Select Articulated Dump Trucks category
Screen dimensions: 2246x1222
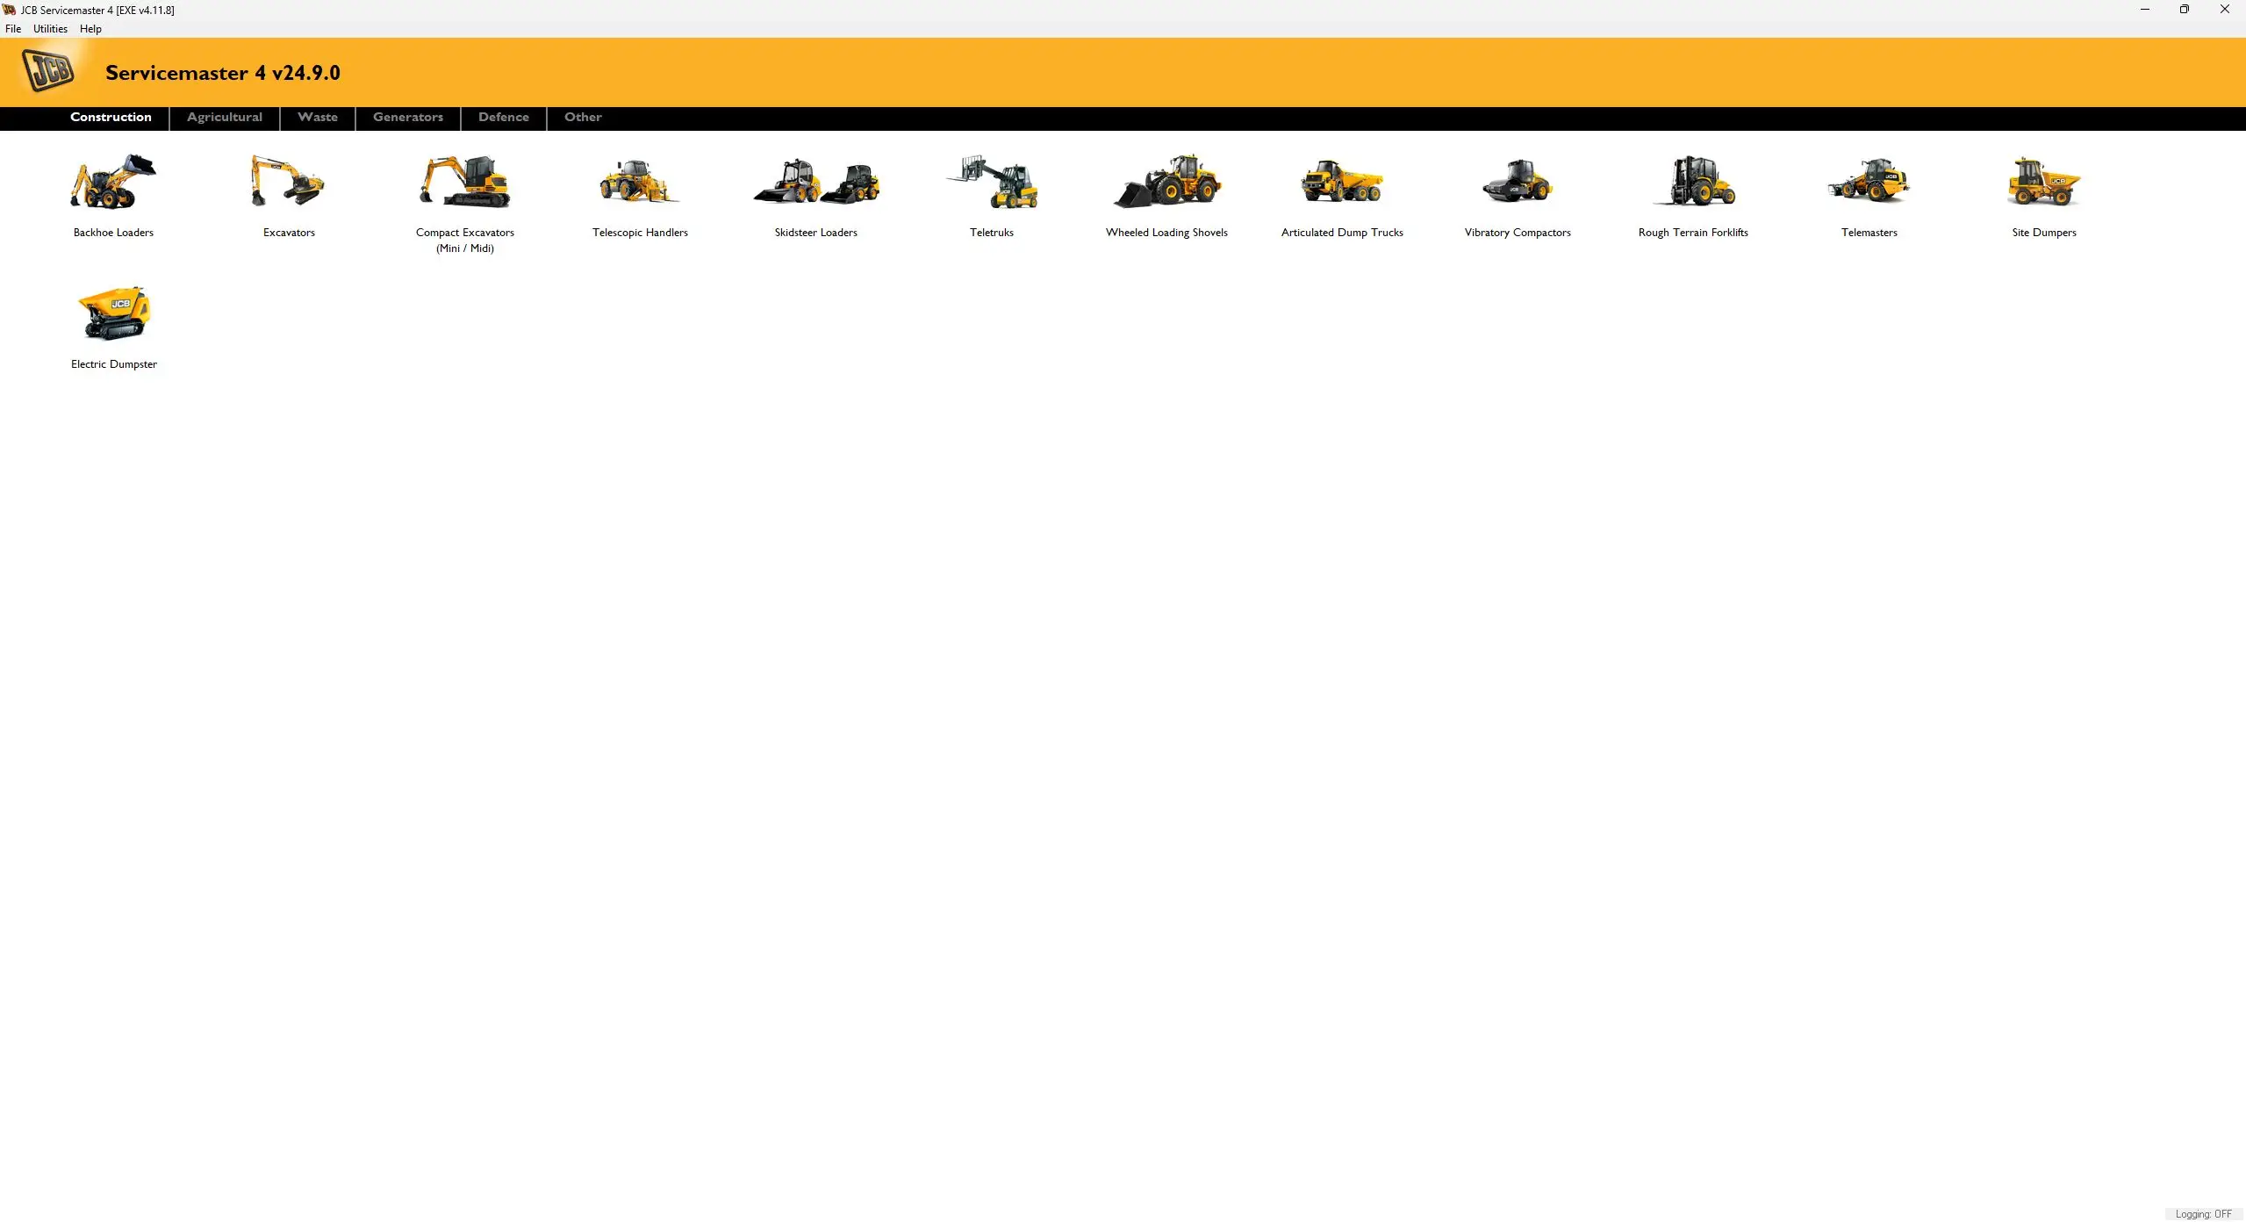coord(1342,192)
